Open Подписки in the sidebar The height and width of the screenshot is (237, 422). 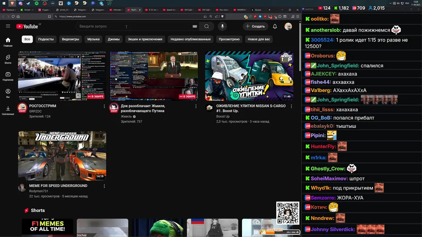8,76
